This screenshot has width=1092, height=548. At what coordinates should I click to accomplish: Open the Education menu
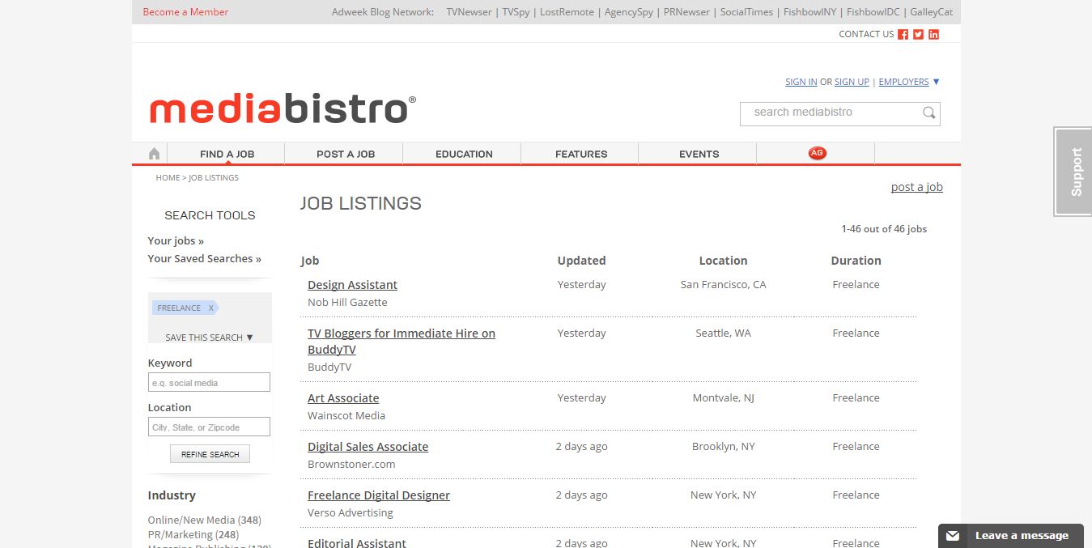click(464, 154)
